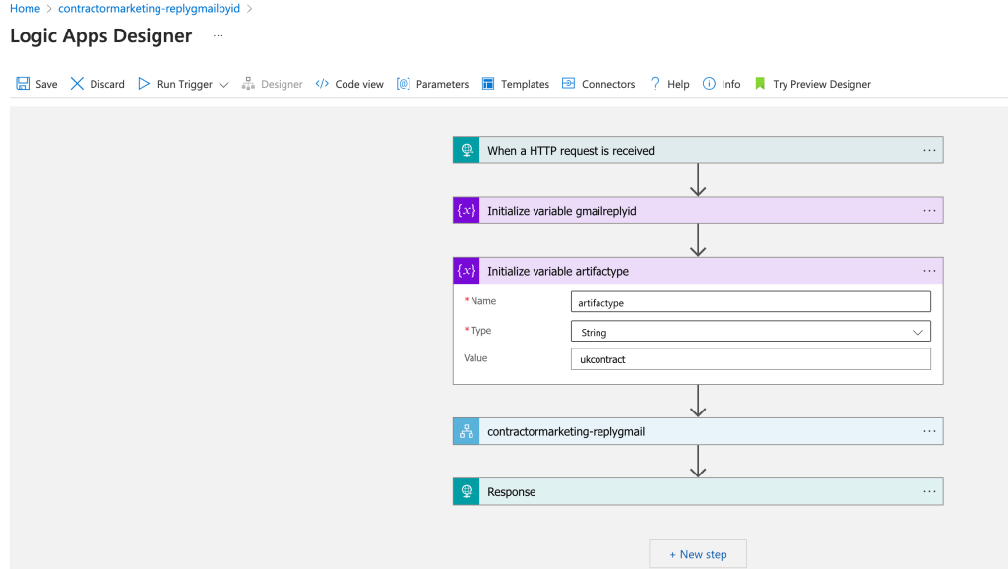
Task: Click the Templates icon
Action: [x=488, y=84]
